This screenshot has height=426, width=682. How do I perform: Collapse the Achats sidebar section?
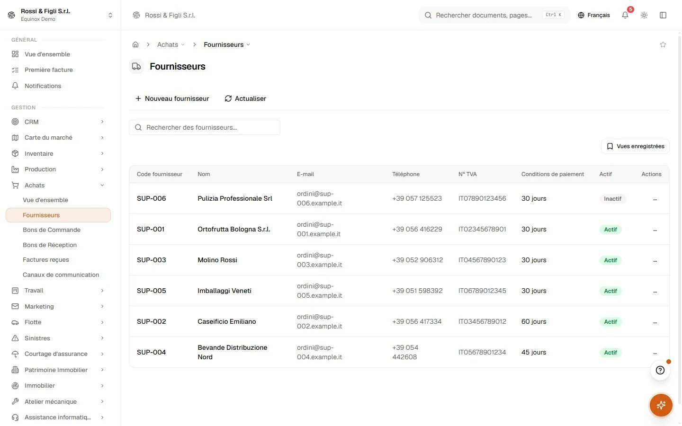tap(58, 185)
